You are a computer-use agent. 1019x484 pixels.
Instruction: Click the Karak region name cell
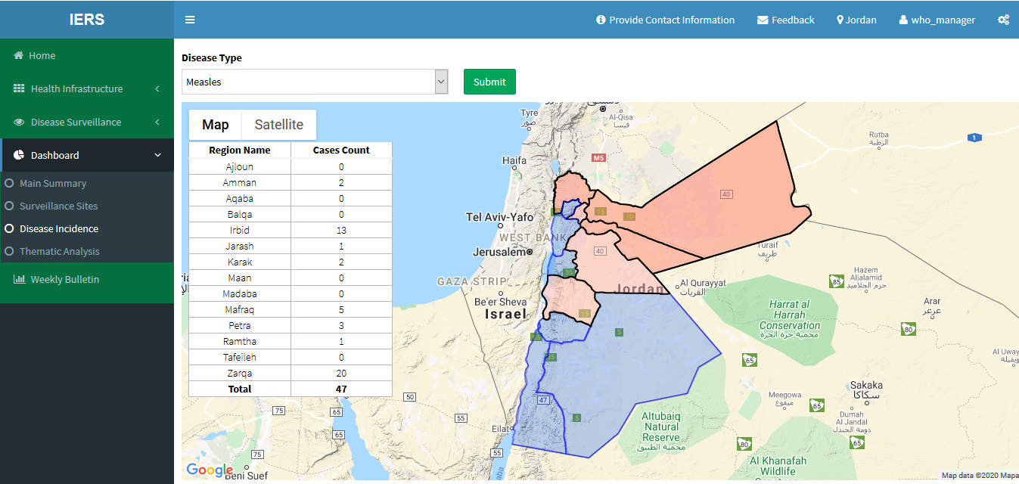coord(240,262)
